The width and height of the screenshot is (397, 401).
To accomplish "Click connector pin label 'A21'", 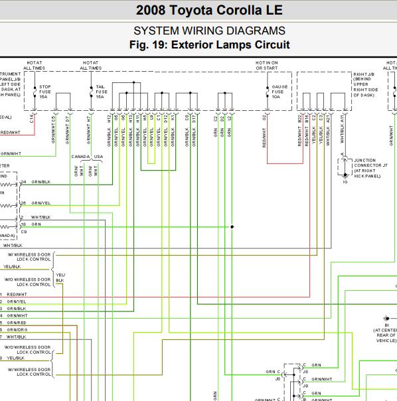I will [328, 120].
